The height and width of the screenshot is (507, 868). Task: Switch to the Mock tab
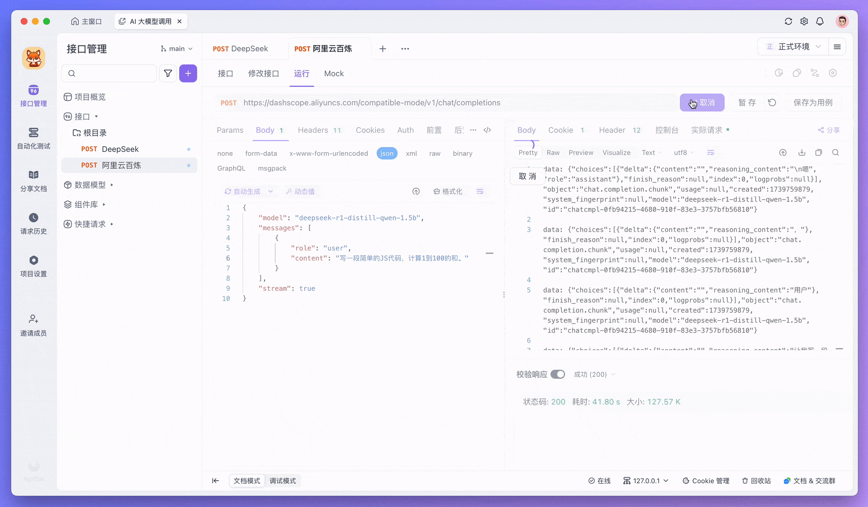point(334,74)
